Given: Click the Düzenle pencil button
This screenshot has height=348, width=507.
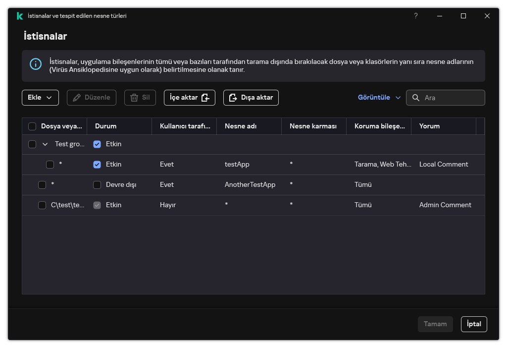Looking at the screenshot, I should [x=91, y=98].
